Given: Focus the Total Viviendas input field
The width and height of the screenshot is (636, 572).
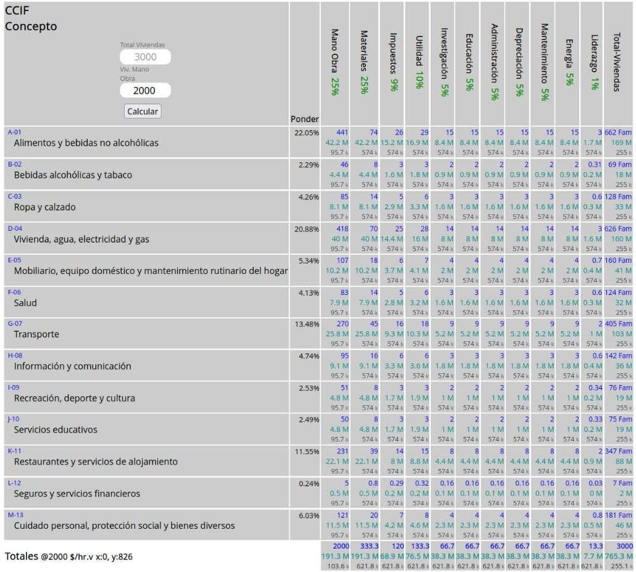Looking at the screenshot, I should pyautogui.click(x=145, y=57).
